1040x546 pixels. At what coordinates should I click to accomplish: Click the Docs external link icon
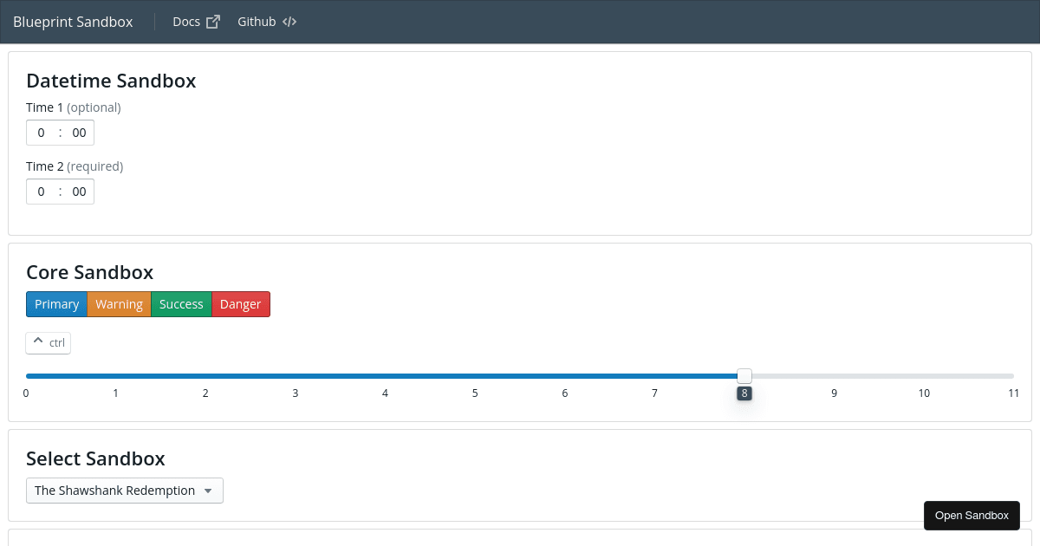point(213,22)
